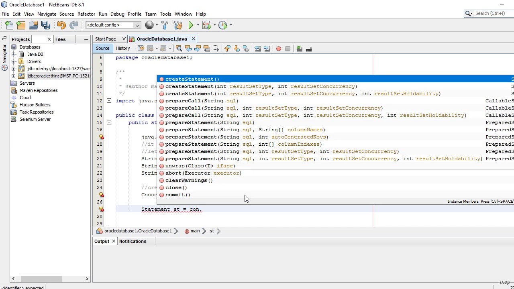Viewport: 514px width, 289px height.
Task: Click the Comment editor toolbar icon
Action: click(299, 49)
